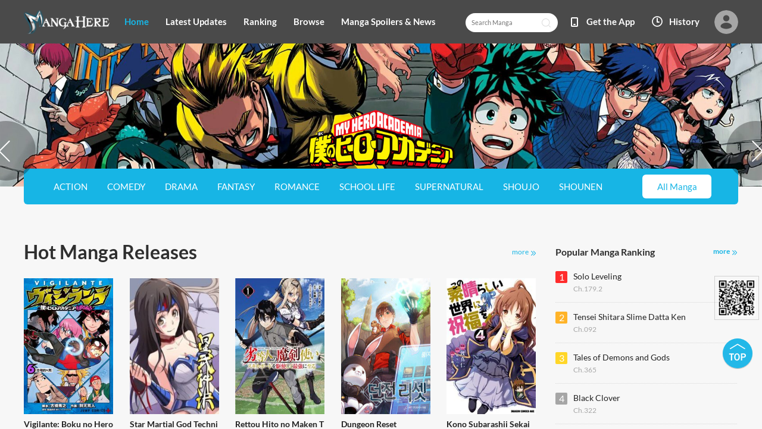Viewport: 762px width, 429px height.
Task: Click Kono Subarashii Sekai title text
Action: click(x=488, y=424)
